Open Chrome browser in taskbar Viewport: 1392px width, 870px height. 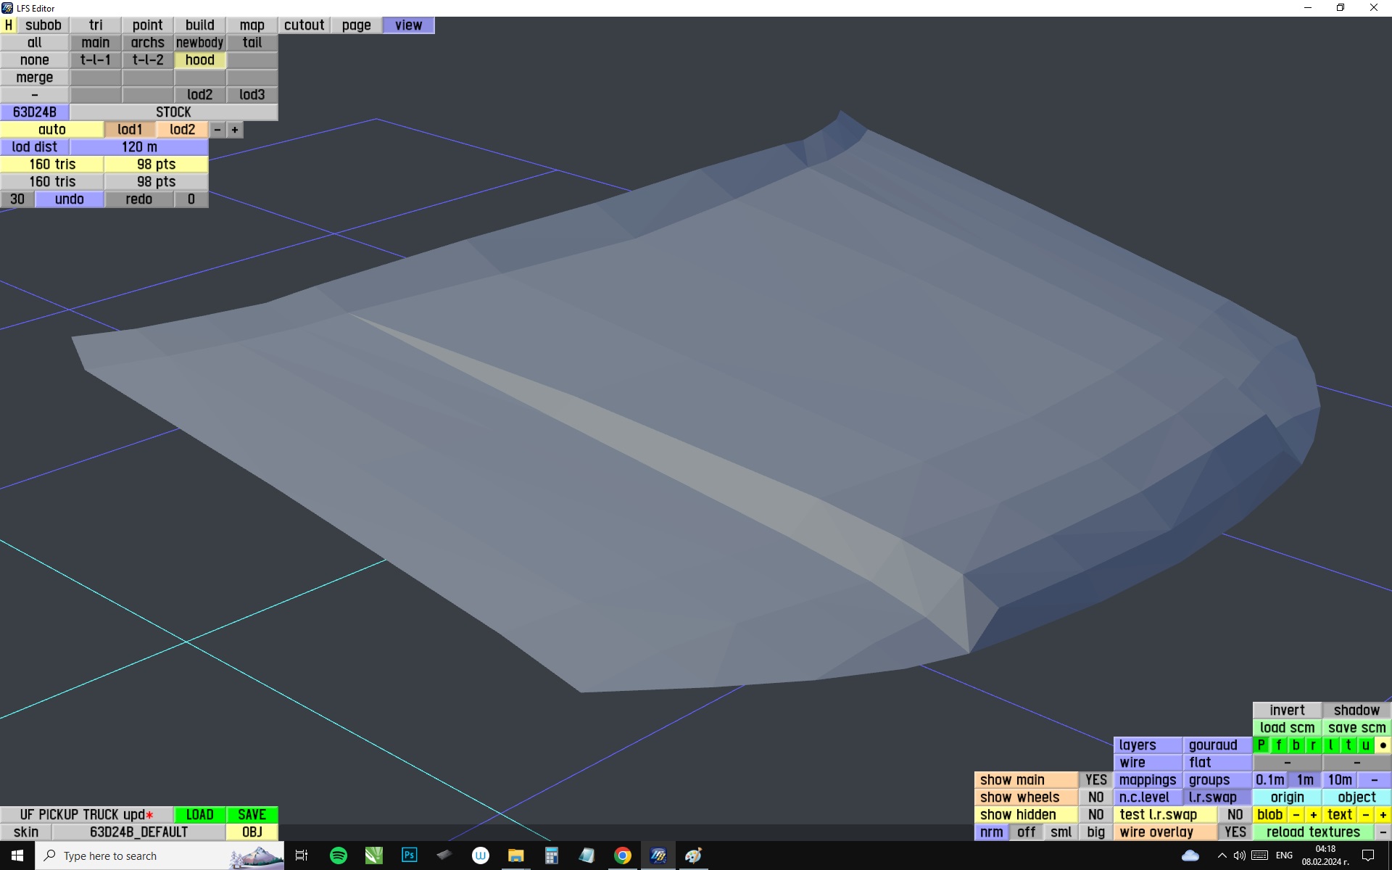[x=622, y=855]
